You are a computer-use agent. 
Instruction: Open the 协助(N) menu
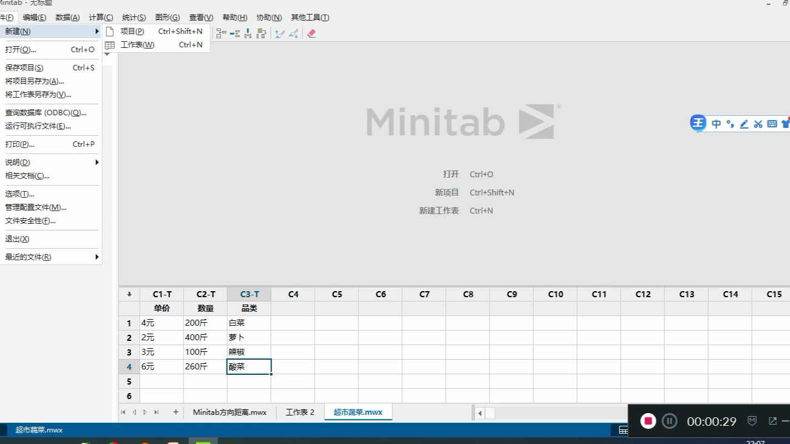269,18
